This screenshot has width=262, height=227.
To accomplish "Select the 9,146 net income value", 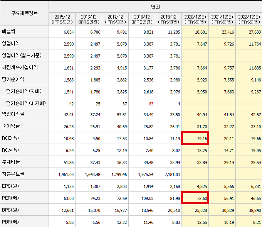I will tap(256, 80).
